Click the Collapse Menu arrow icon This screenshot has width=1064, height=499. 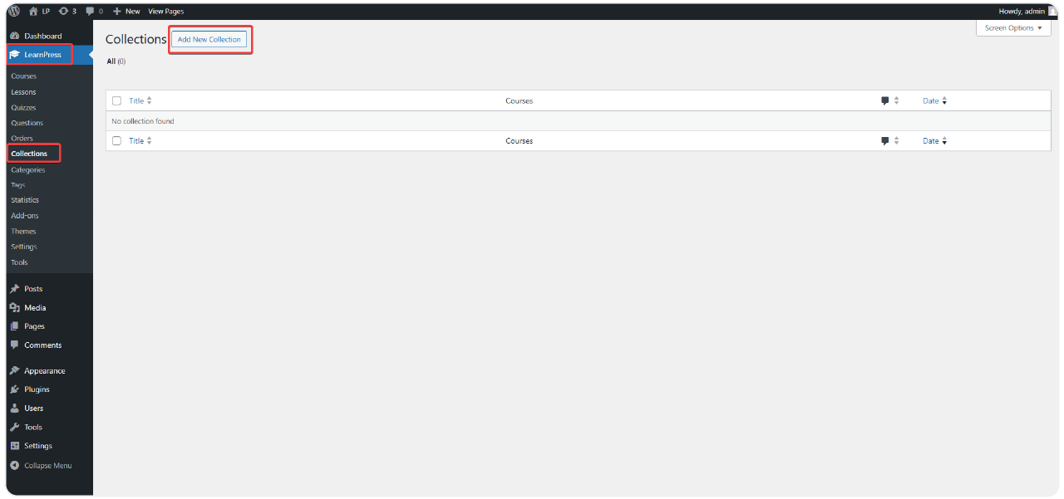[14, 465]
